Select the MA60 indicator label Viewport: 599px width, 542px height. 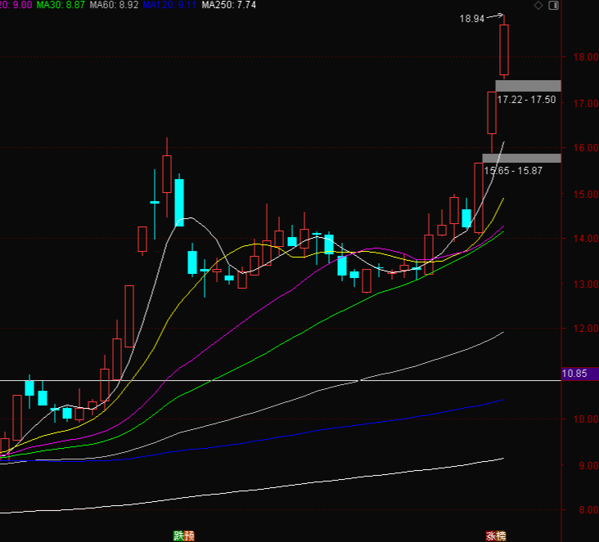tap(114, 5)
